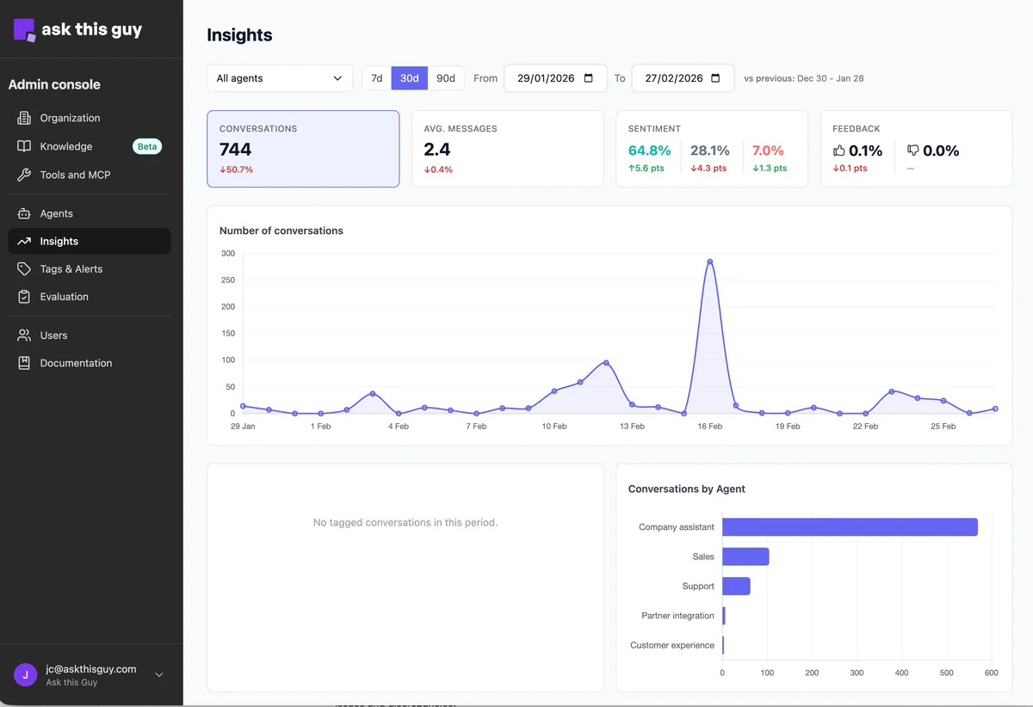This screenshot has height=707, width=1033.
Task: Click the Company assistant bar in chart
Action: tap(850, 527)
